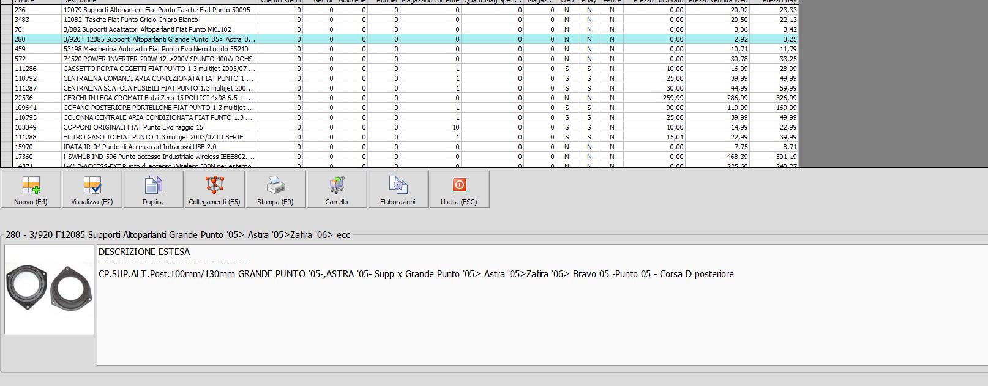Image resolution: width=988 pixels, height=386 pixels.
Task: Click code cell '3483'
Action: pyautogui.click(x=37, y=20)
